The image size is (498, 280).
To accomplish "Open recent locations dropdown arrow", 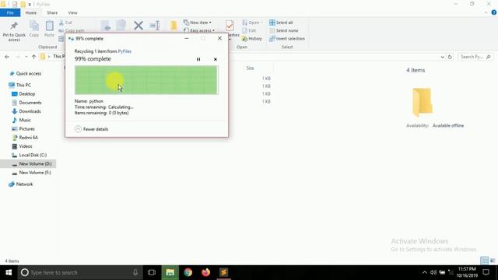I will [x=26, y=57].
